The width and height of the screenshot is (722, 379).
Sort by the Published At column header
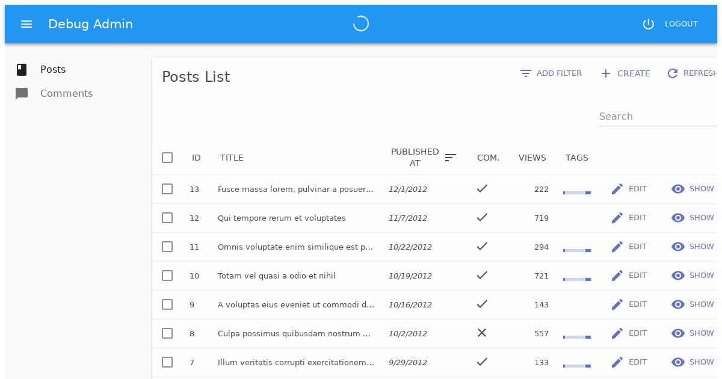[415, 158]
